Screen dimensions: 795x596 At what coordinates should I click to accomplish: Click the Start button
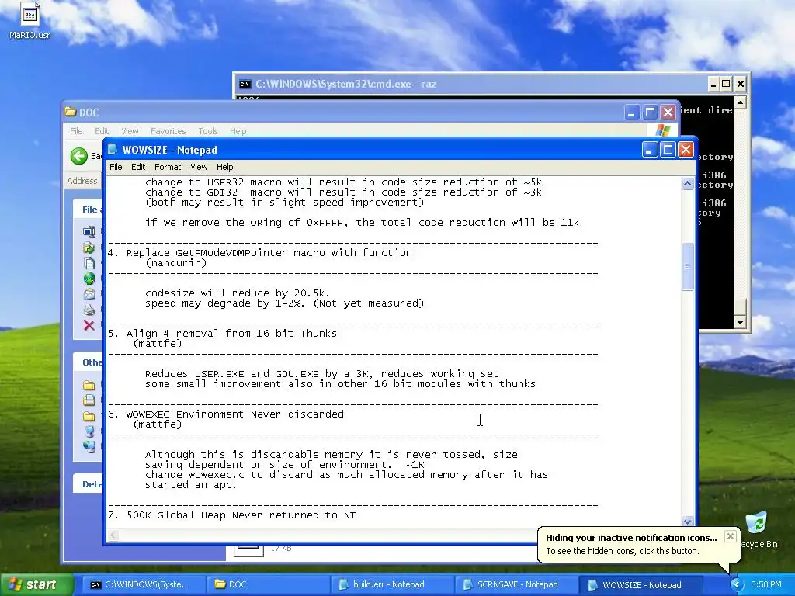[36, 584]
